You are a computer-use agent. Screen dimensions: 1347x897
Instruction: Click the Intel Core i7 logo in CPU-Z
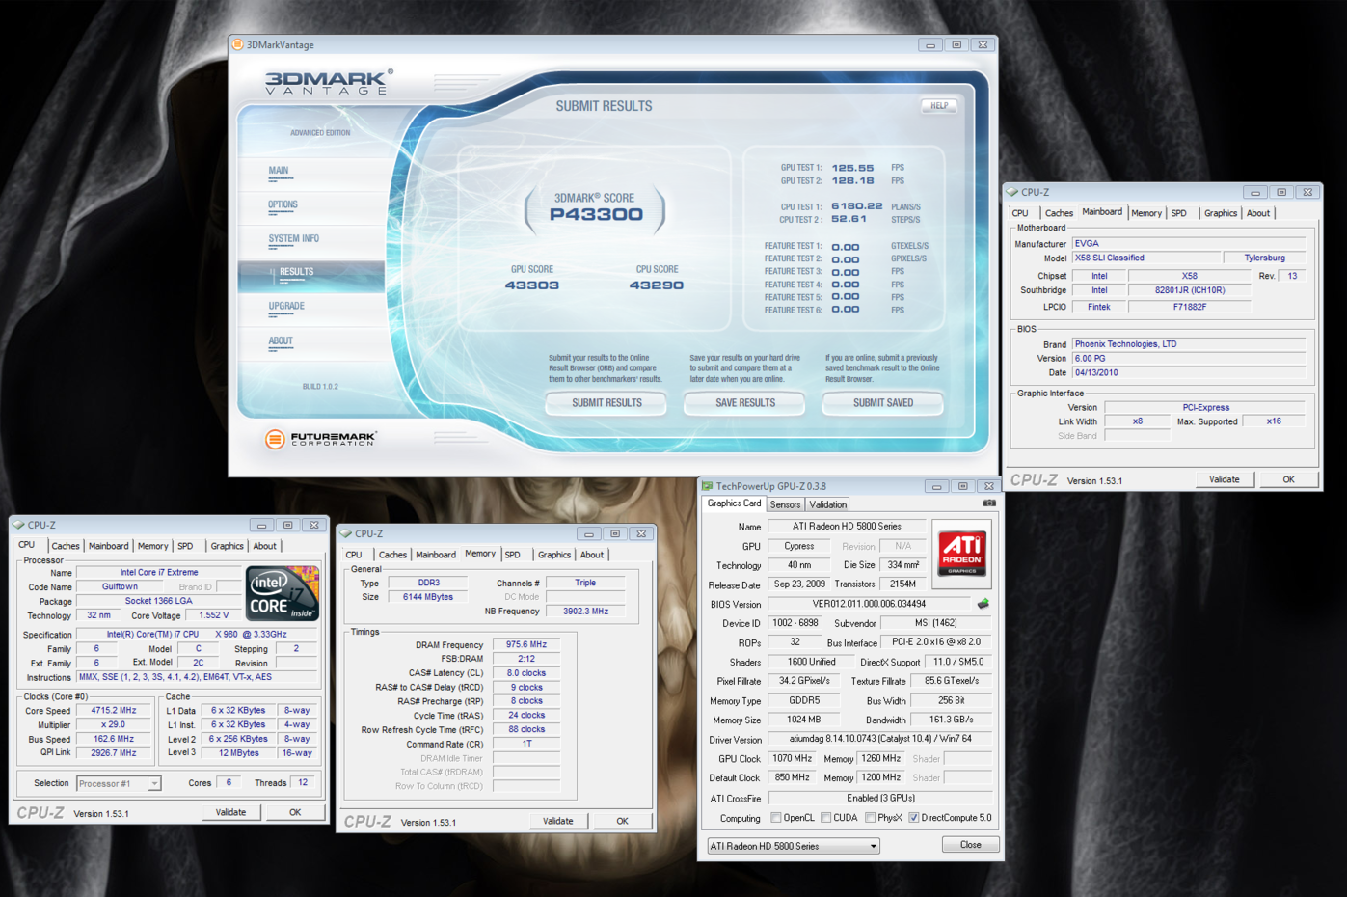pyautogui.click(x=283, y=593)
